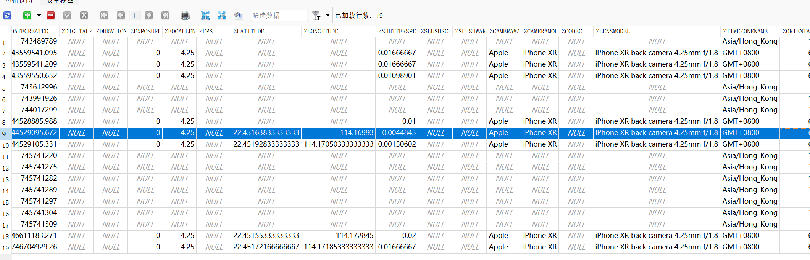Click the cell containing 43559541.095
The image size is (810, 260).
pos(35,53)
